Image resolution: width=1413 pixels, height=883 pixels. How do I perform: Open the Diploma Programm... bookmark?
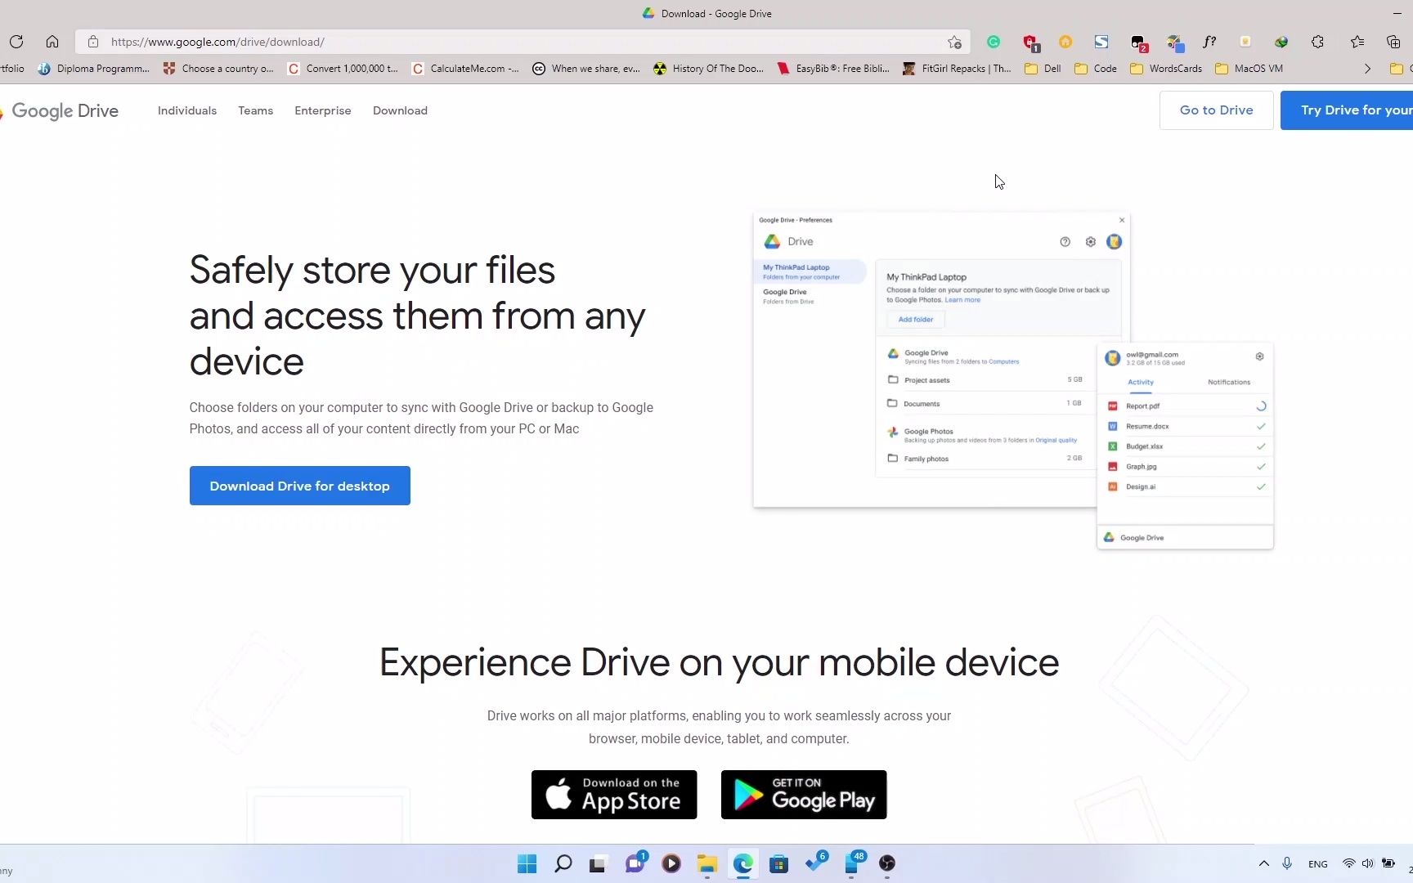coord(94,69)
